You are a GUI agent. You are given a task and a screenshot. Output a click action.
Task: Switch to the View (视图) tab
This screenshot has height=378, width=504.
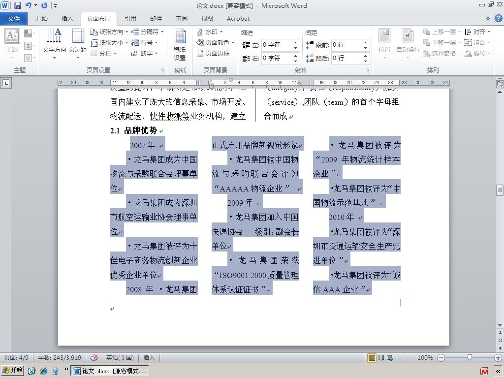coord(207,19)
